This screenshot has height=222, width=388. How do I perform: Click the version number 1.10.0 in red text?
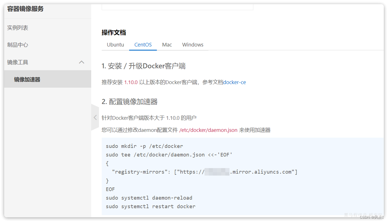click(131, 82)
